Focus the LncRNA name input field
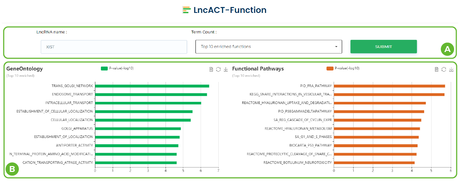Screen dimensions: 460x183 pos(114,47)
